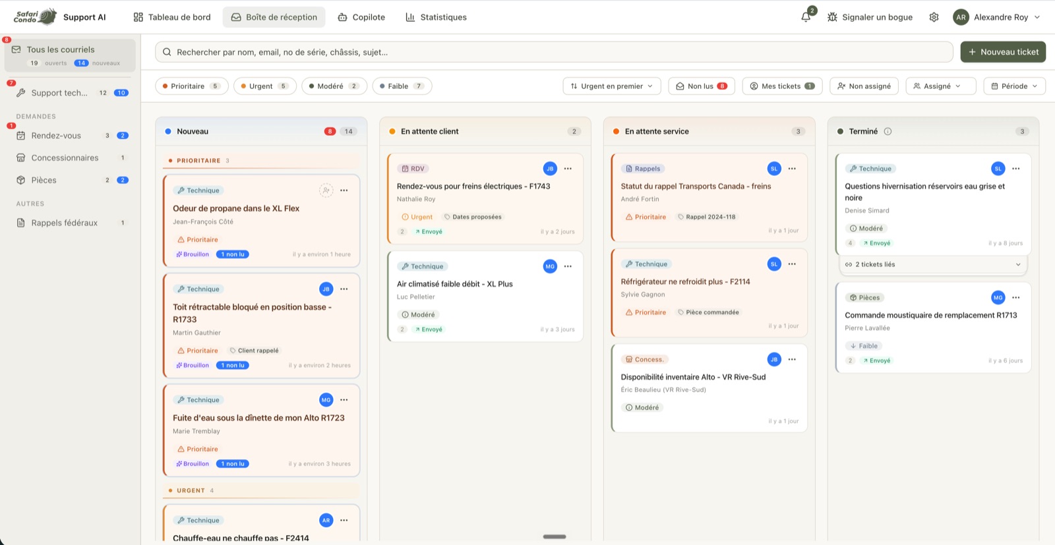
Task: Open the Alexandre Roy account menu
Action: click(x=997, y=17)
